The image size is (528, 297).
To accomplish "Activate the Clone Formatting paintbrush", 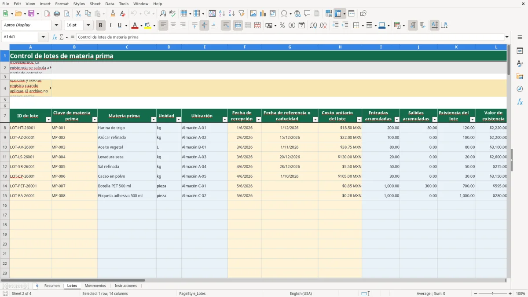I will point(113,14).
